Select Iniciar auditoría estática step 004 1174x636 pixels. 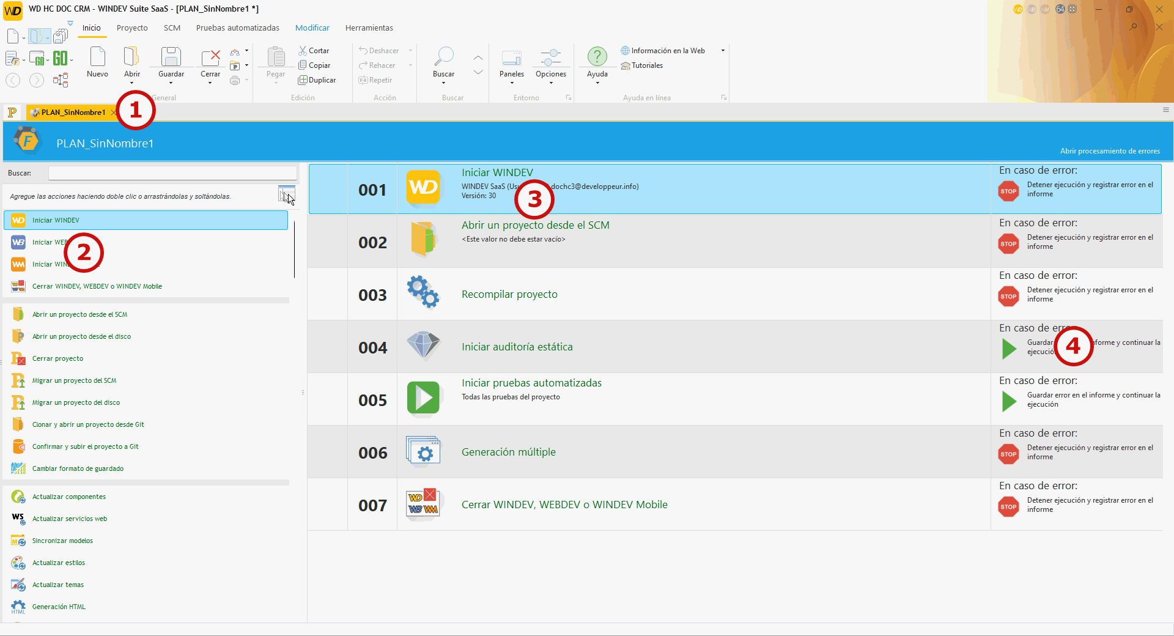tap(735, 347)
